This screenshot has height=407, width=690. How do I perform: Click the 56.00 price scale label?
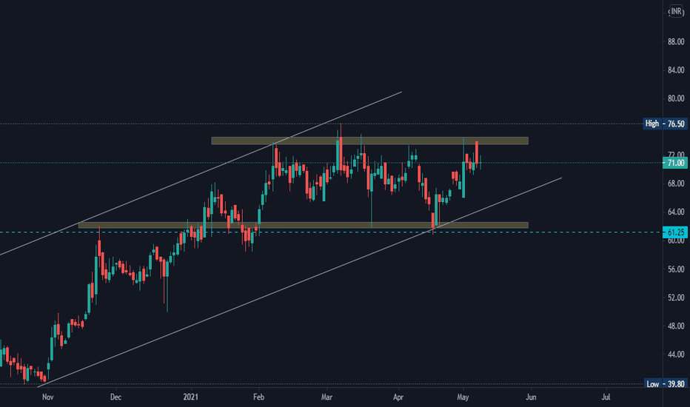[675, 269]
